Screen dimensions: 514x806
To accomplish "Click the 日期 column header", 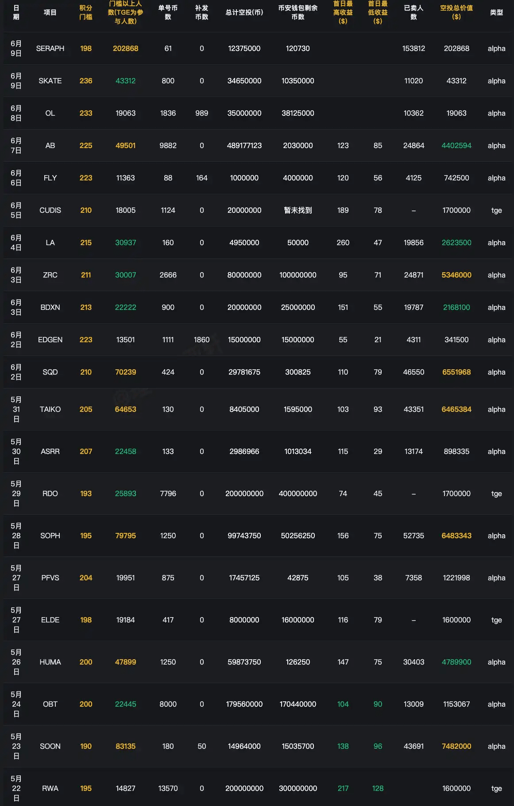I will (x=16, y=12).
